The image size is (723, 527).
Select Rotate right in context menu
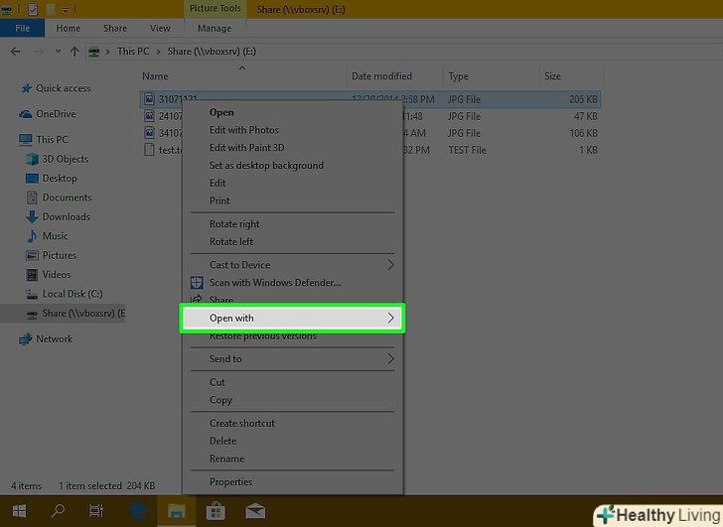pyautogui.click(x=234, y=224)
